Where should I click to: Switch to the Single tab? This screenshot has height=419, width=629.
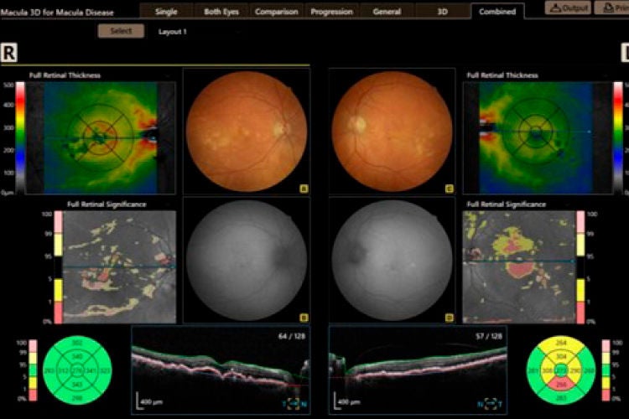tap(166, 12)
